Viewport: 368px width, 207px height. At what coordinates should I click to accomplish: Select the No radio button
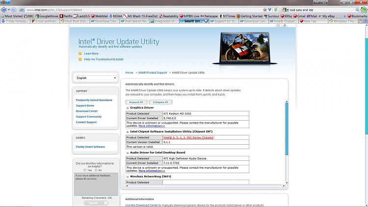click(96, 170)
